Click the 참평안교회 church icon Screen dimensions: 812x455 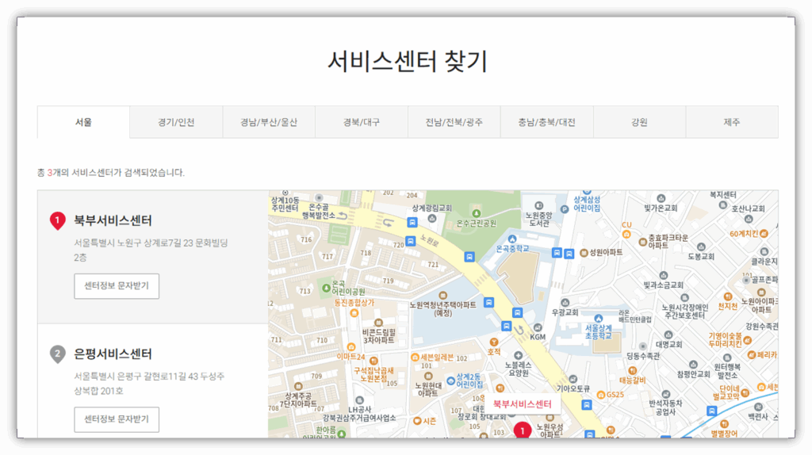(693, 365)
